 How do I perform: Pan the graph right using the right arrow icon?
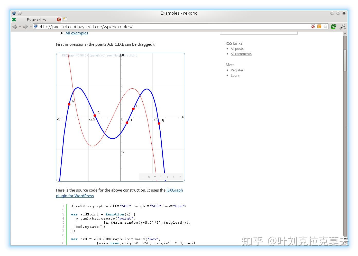[180, 177]
